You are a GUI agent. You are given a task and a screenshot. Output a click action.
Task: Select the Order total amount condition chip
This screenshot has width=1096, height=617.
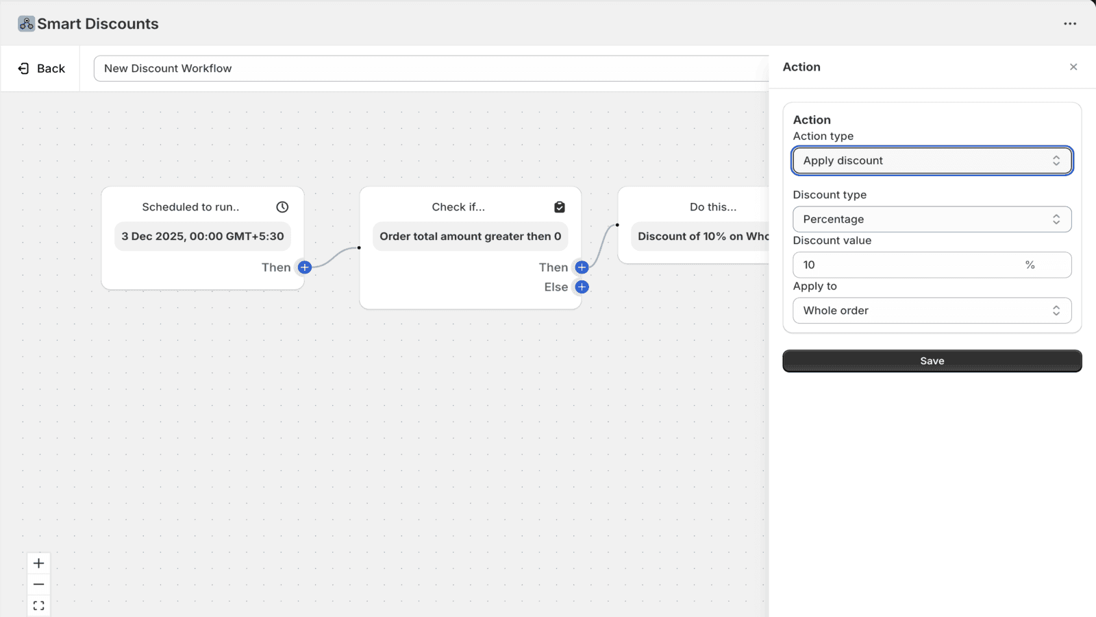tap(471, 237)
